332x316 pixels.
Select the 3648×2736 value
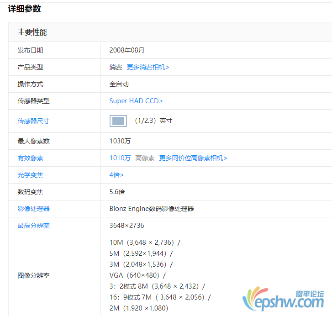[x=126, y=226]
